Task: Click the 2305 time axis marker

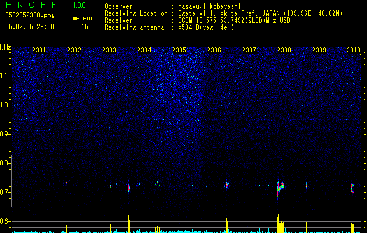Action: pyautogui.click(x=179, y=50)
